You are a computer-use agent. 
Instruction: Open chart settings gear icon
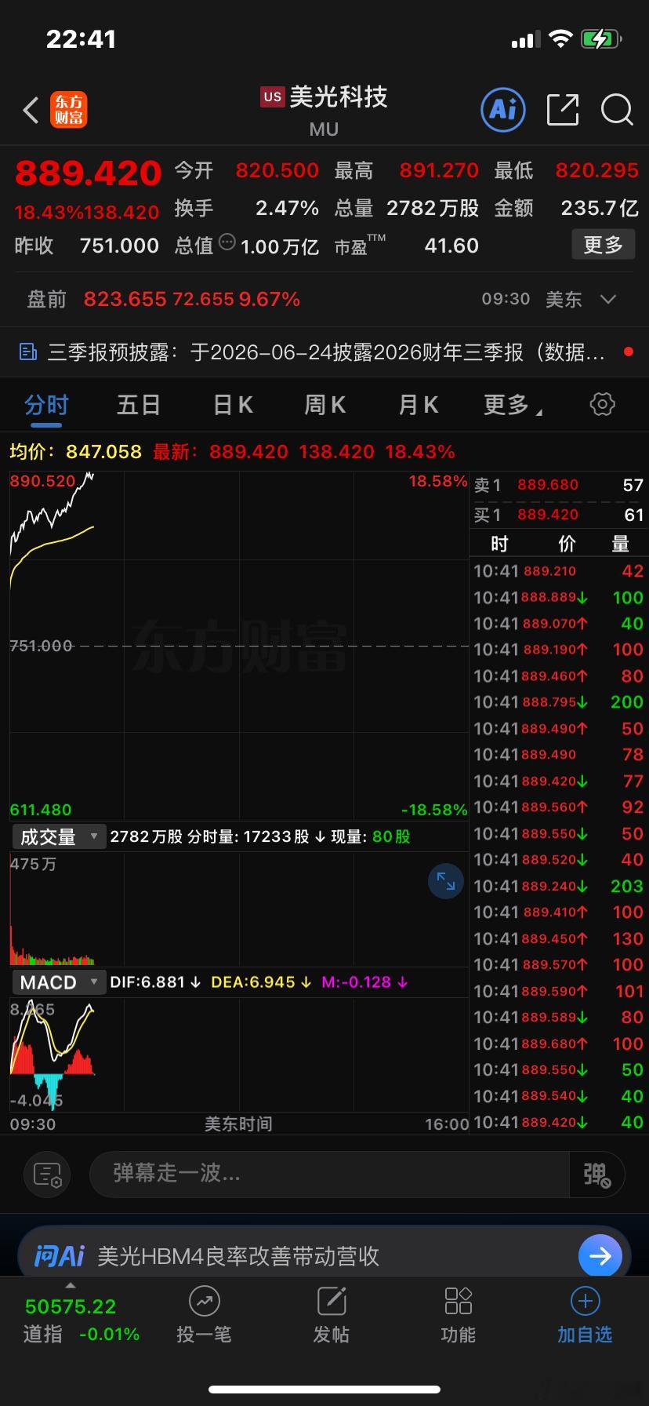pos(602,404)
